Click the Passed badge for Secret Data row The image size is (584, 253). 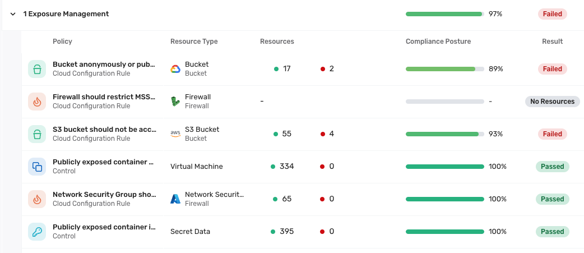click(553, 231)
